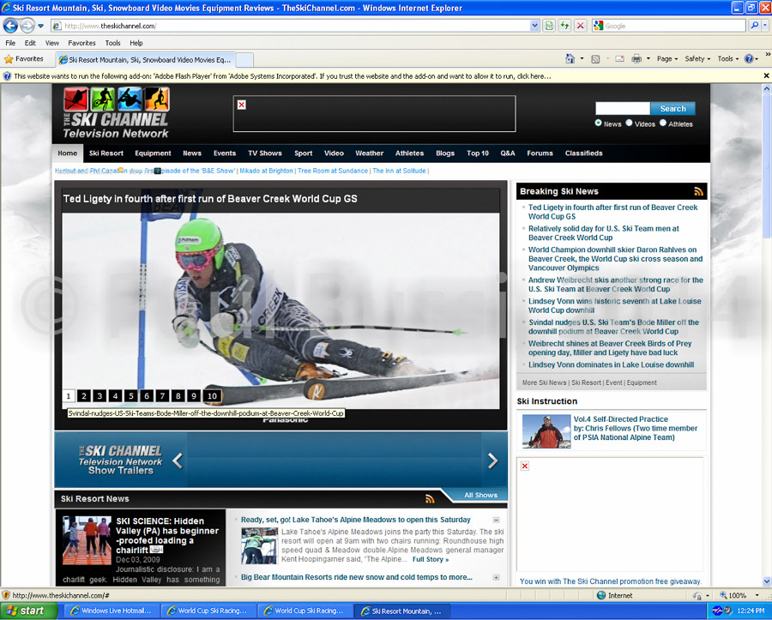The width and height of the screenshot is (772, 620).
Task: Expand the Big Bear Mountain story
Action: tap(496, 578)
